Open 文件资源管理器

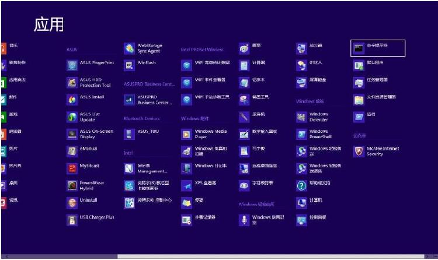[375, 100]
